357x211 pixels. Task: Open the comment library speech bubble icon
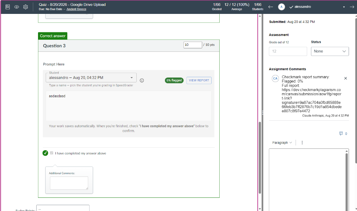(341, 133)
